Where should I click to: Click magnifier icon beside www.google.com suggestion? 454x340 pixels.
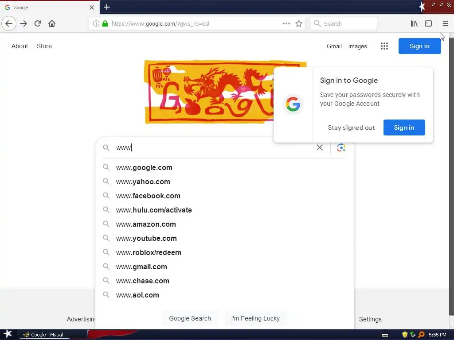[x=106, y=167]
